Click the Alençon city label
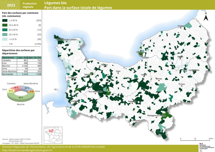This screenshot has height=152, width=215. coord(136,121)
